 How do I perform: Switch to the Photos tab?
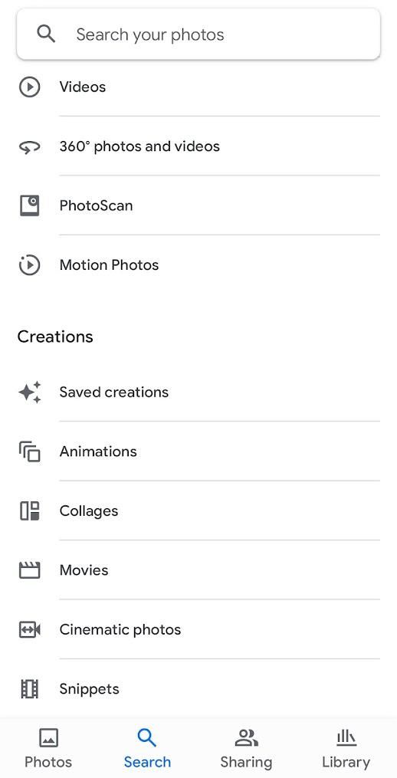click(x=48, y=748)
